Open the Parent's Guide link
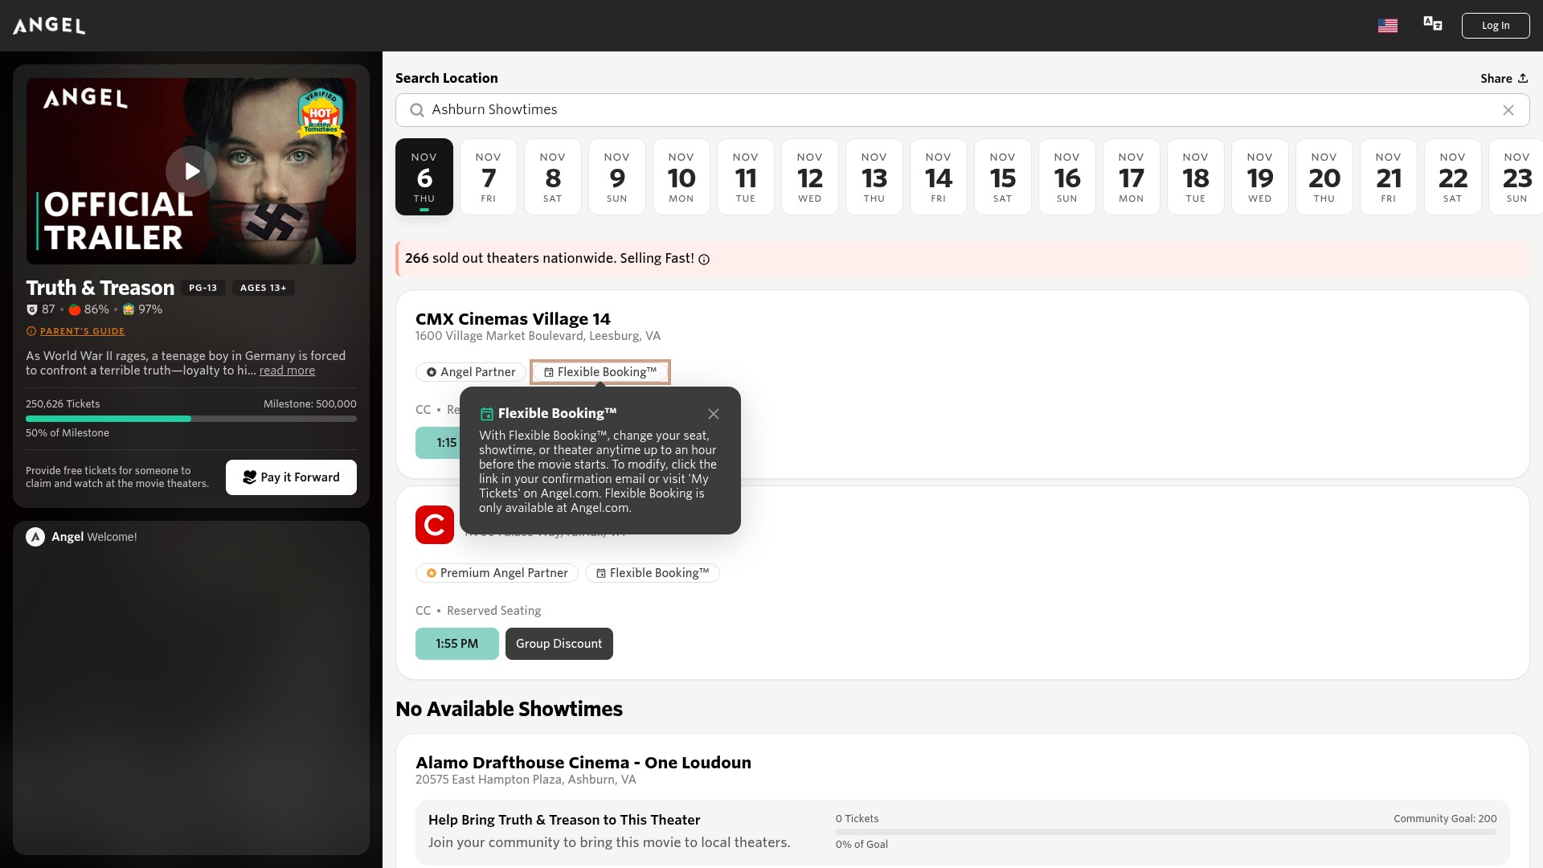The height and width of the screenshot is (868, 1543). 82,331
